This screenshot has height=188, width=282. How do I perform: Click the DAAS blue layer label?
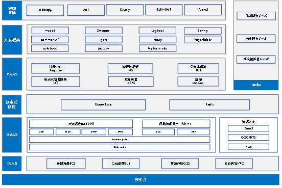click(12, 135)
